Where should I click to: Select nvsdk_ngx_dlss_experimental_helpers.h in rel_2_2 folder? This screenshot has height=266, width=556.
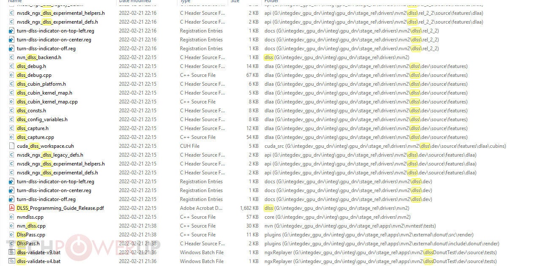pos(61,13)
